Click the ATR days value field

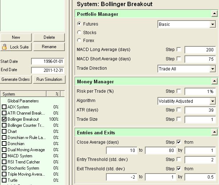[x=200, y=110]
